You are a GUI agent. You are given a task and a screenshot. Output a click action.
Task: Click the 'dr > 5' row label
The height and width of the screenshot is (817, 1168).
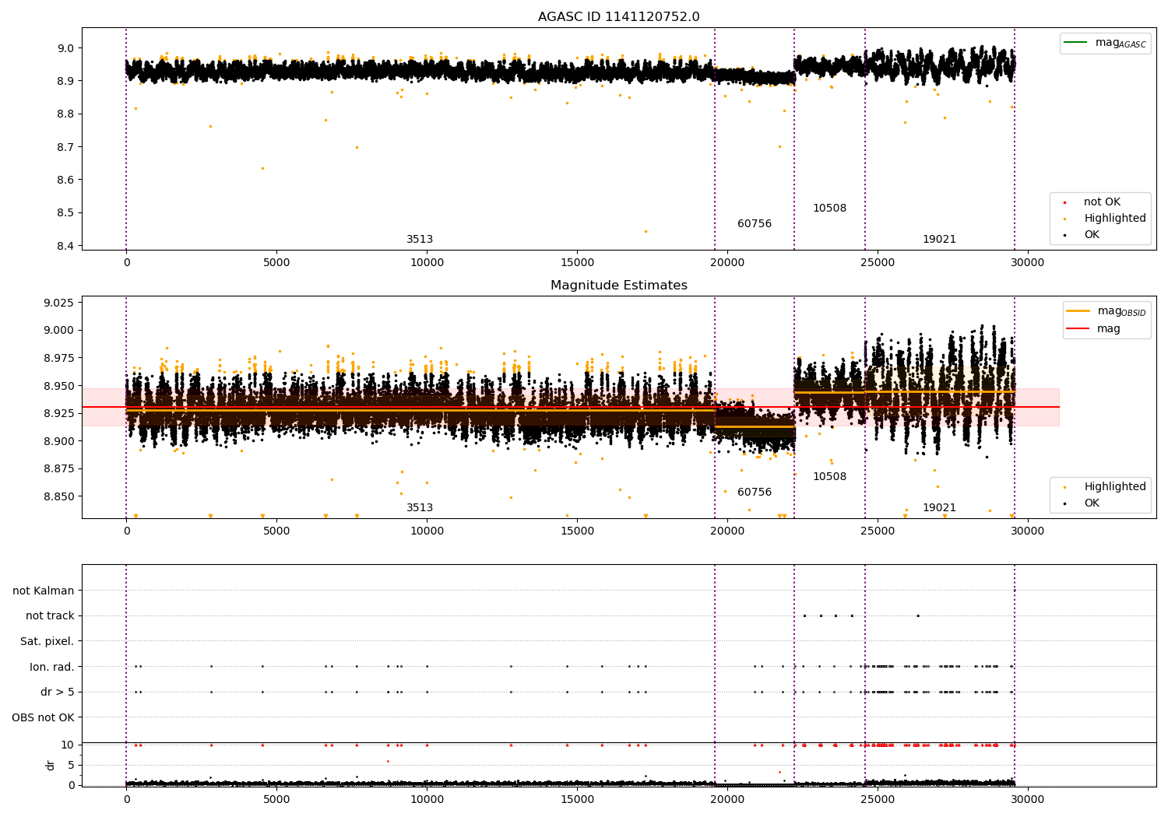click(x=58, y=693)
